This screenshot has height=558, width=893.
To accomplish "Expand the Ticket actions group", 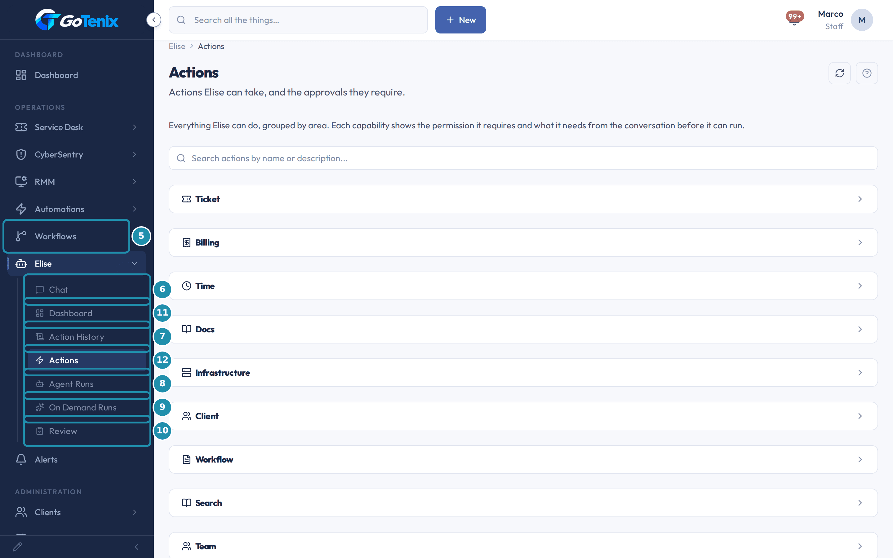I will [523, 199].
